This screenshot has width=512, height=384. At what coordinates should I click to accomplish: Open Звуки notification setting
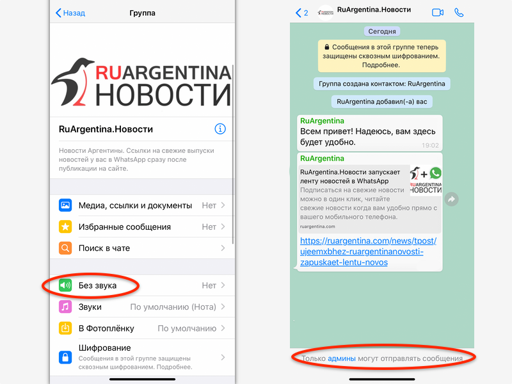point(142,307)
